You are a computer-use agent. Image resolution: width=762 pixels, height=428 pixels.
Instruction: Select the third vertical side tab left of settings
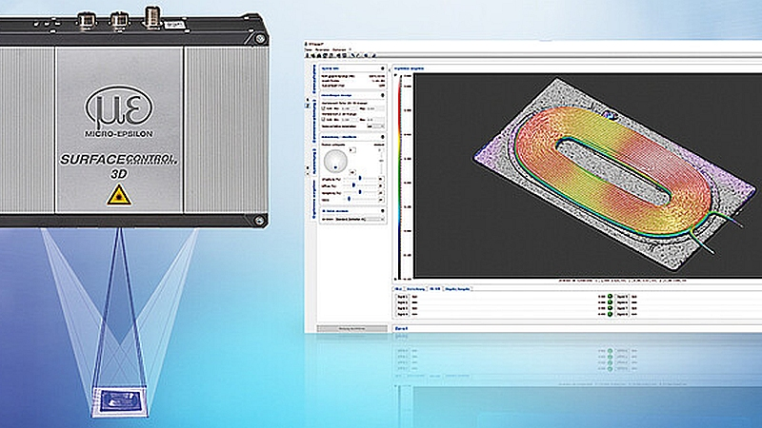pos(314,162)
